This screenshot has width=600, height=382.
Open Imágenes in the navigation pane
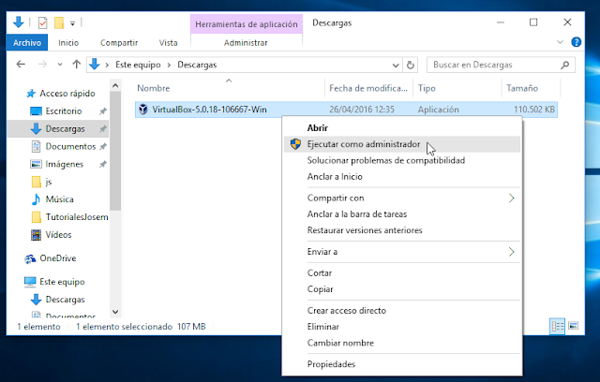(x=64, y=164)
